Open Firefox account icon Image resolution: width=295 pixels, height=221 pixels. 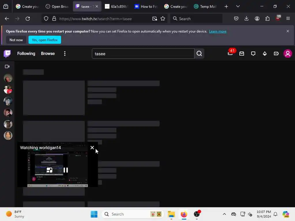pyautogui.click(x=257, y=19)
